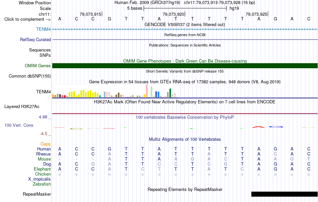Viewport: 318px width, 202px height.
Task: Select the Human species label
Action: click(44, 149)
